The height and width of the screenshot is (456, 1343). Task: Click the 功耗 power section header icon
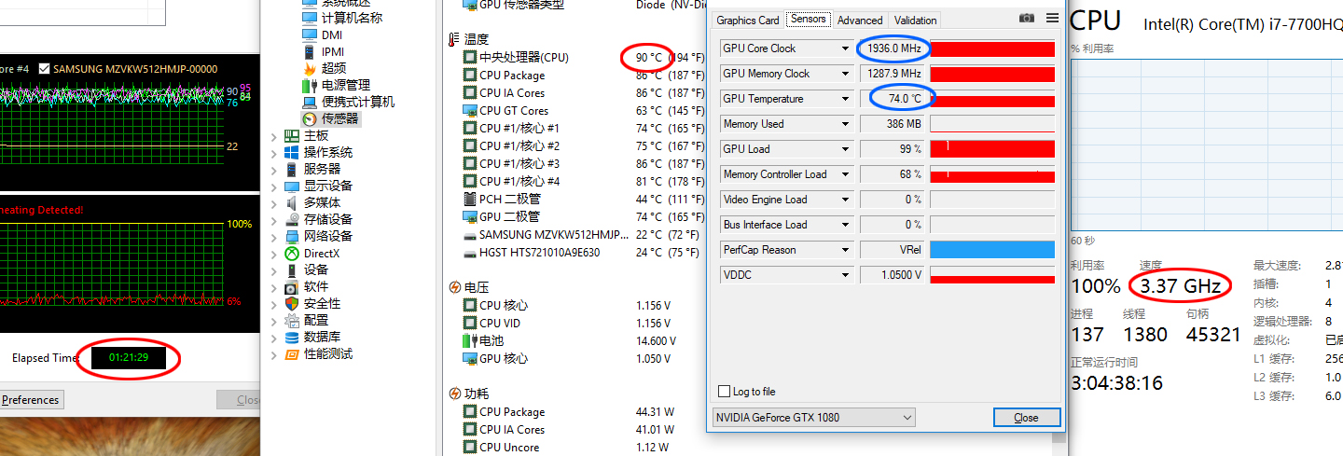(454, 394)
